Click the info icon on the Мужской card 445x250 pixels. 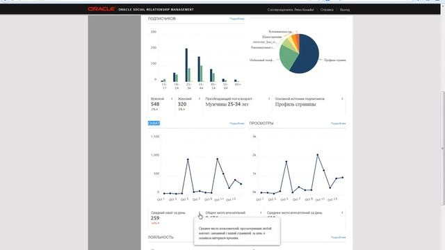coord(172,99)
